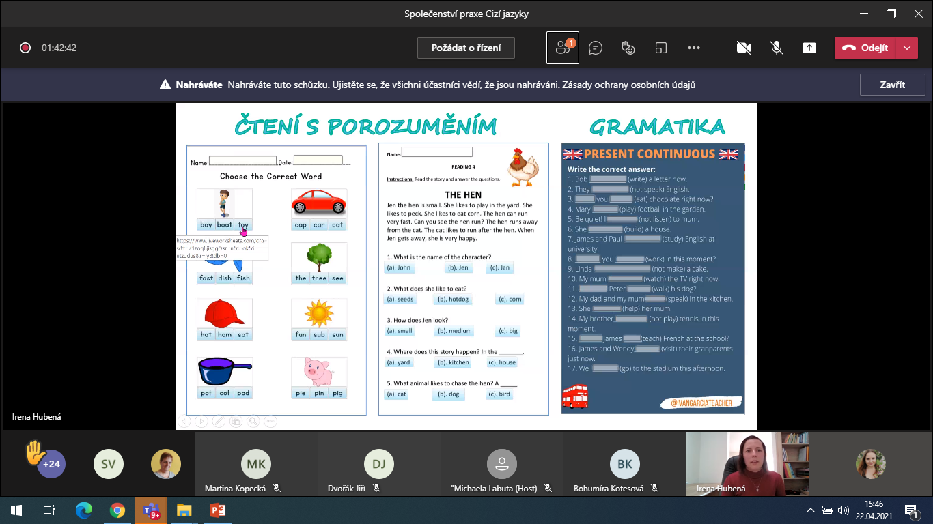Click Martina Kopecká's participant tile
This screenshot has height=524, width=933.
click(255, 465)
